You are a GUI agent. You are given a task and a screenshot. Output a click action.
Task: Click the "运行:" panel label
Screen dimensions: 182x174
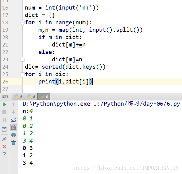pos(5,97)
